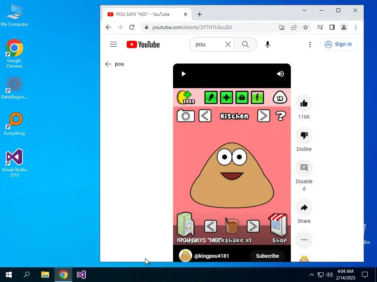Screen dimensions: 377x282
Task: Open File Explorer from taskbar
Action: tap(45, 275)
